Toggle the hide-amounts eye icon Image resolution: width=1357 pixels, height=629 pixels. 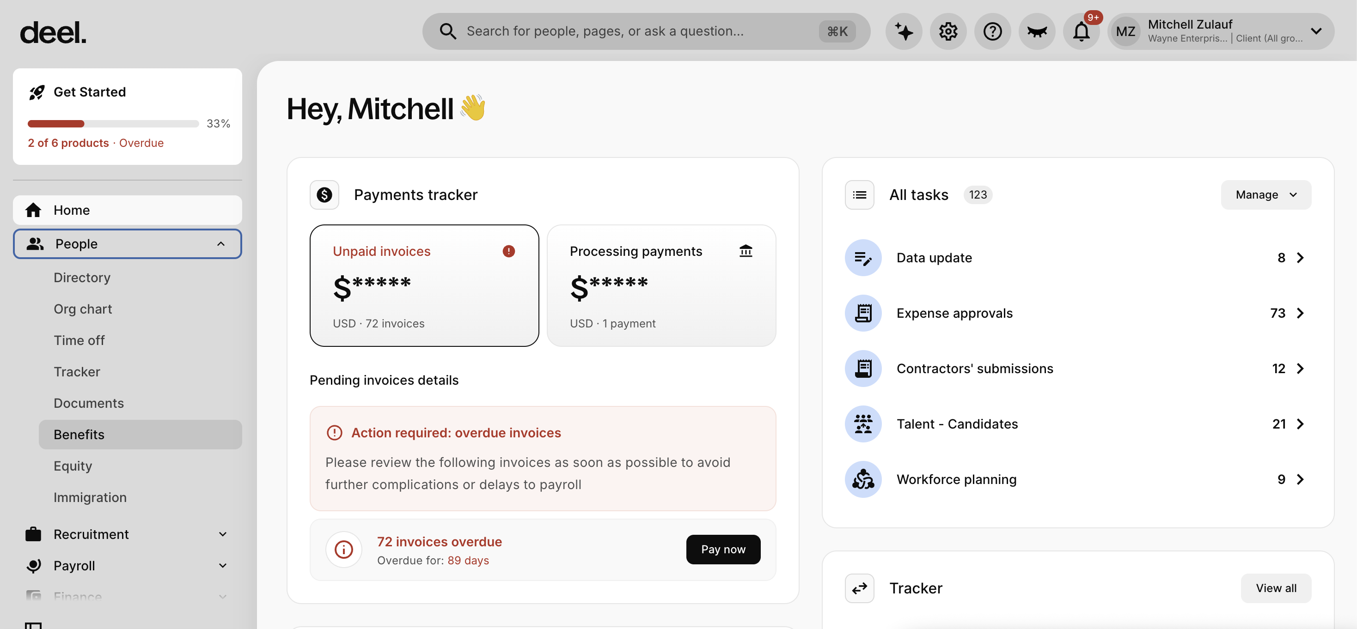[x=1036, y=31]
